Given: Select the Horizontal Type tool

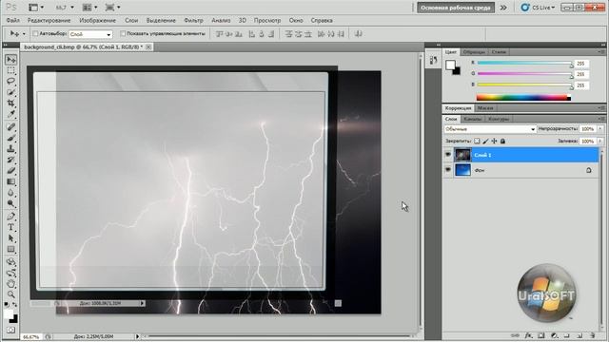Looking at the screenshot, I should pos(10,227).
